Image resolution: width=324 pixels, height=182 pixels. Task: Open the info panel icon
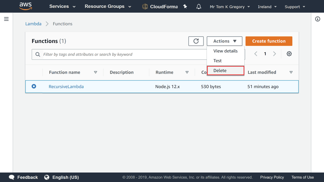coord(318,19)
